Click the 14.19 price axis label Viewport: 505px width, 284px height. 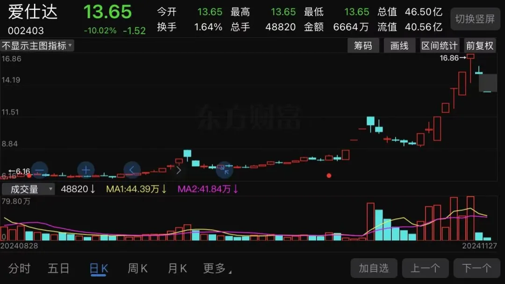click(x=11, y=80)
